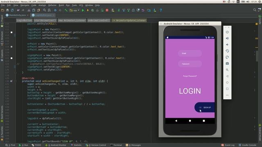Screen dimensions: 262x147
Task: Open the Build Variants sidebar tab
Action: coord(2,114)
